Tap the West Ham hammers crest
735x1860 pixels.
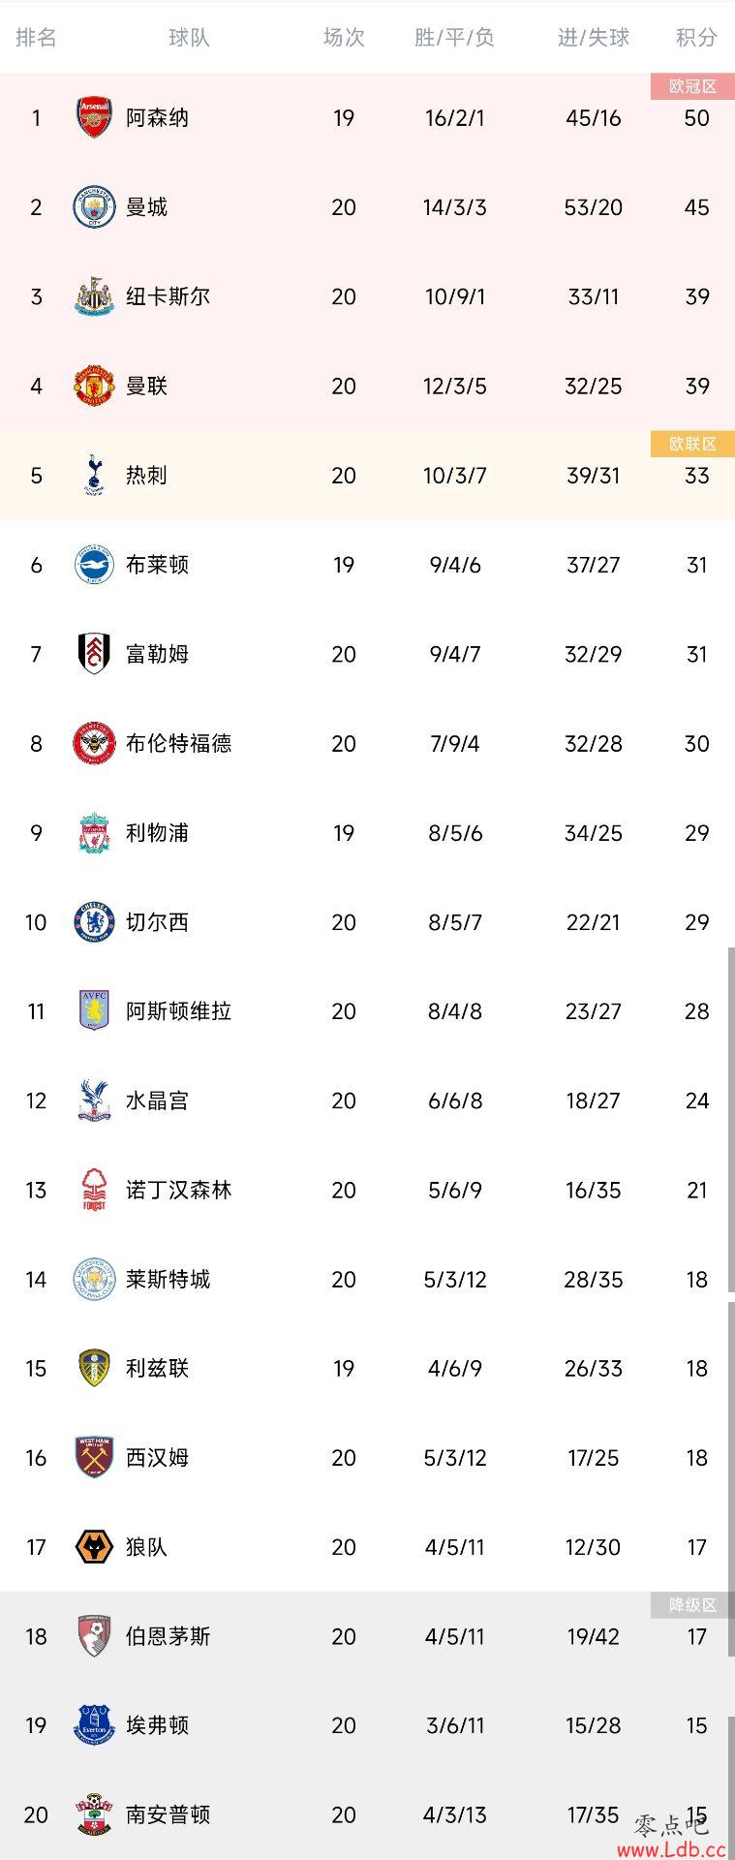(94, 1458)
